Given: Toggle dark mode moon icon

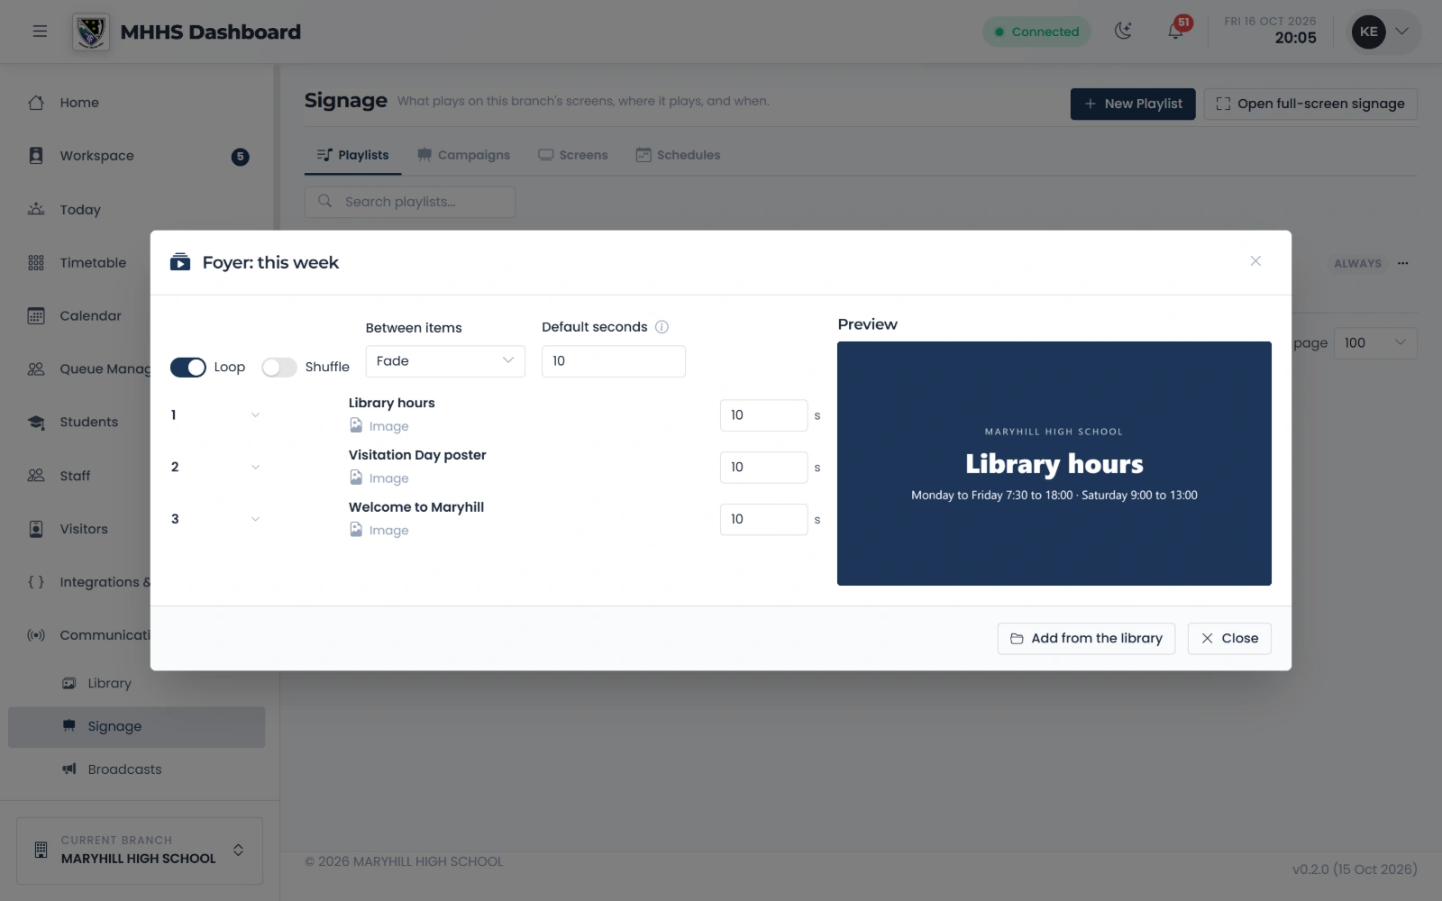Looking at the screenshot, I should tap(1123, 32).
